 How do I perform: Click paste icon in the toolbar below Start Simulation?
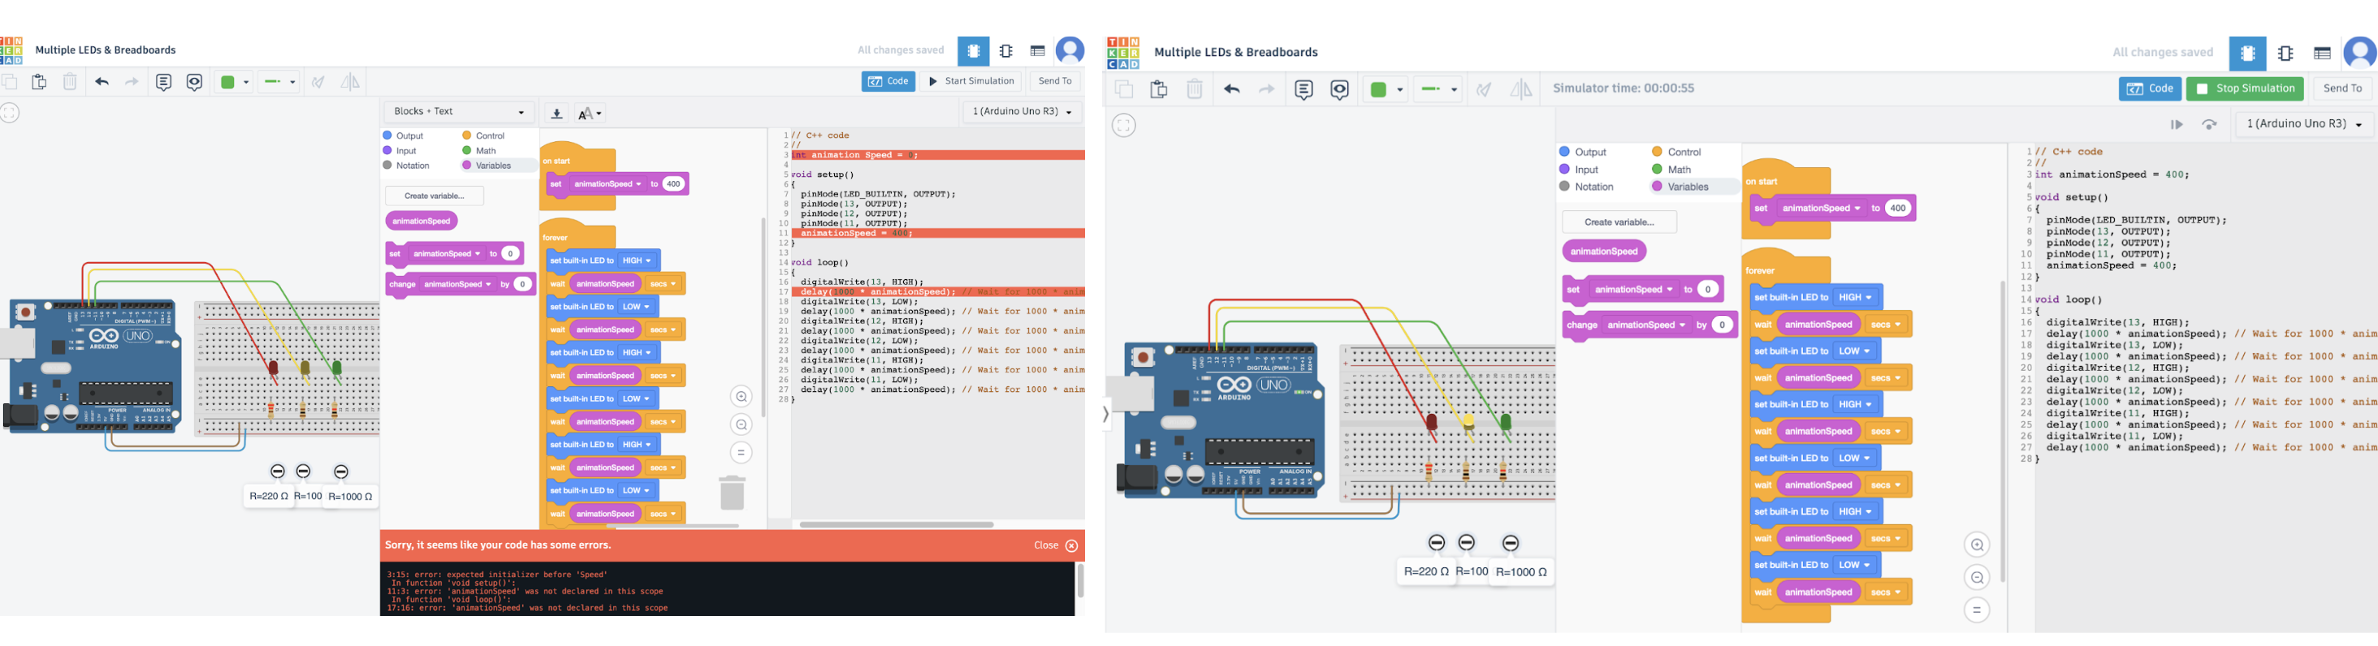click(39, 82)
